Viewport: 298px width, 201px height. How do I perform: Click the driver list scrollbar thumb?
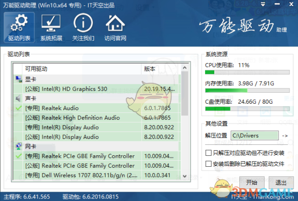click(x=185, y=93)
